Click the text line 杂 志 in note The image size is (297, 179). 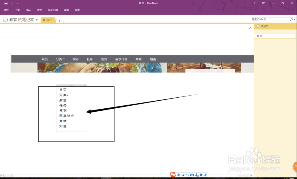coord(63,100)
